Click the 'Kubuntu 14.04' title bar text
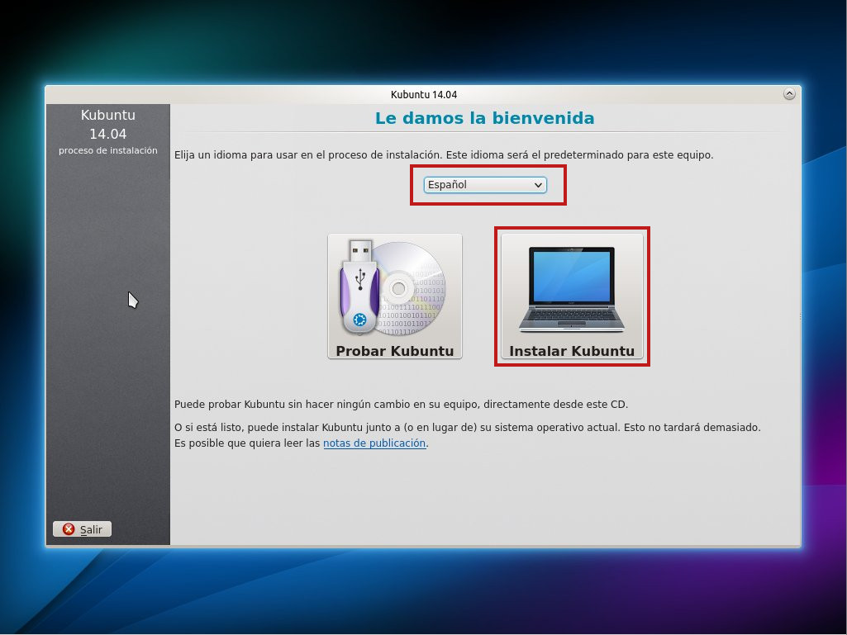This screenshot has width=847, height=635. point(423,94)
